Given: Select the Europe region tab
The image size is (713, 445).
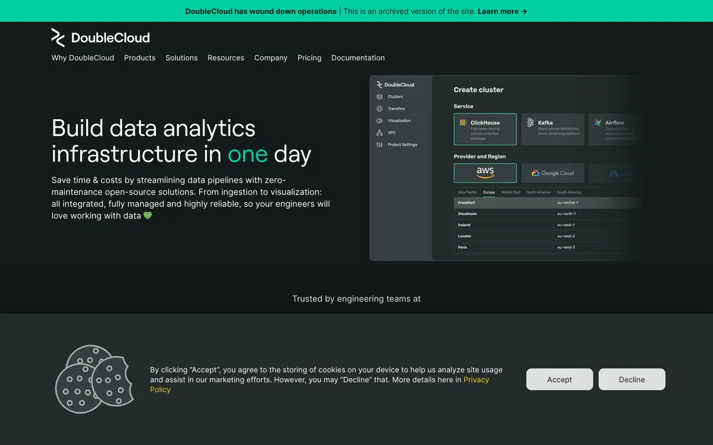Looking at the screenshot, I should [x=489, y=192].
